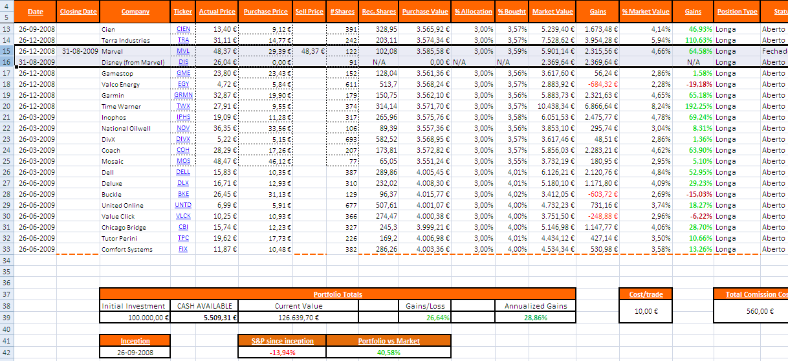Open the GME ticker link

coord(183,73)
